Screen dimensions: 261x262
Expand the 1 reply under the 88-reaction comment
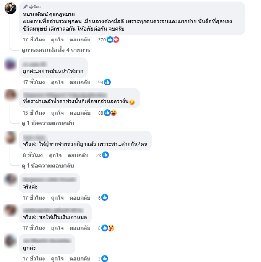coord(48,123)
